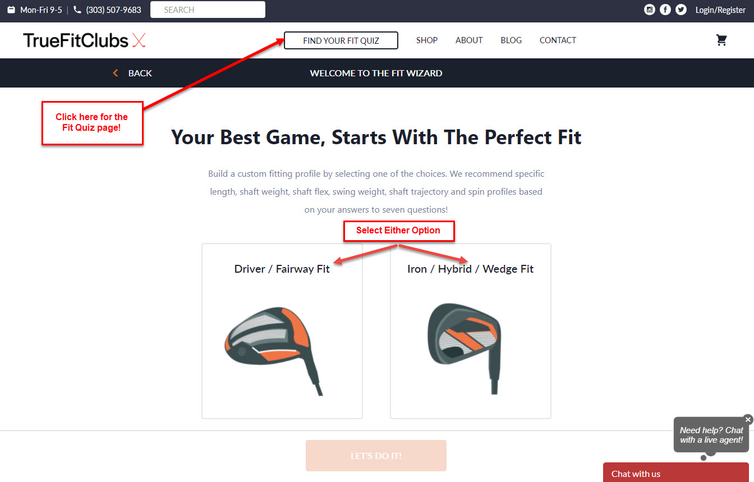The width and height of the screenshot is (754, 482).
Task: Open the ABOUT menu item
Action: (x=469, y=40)
